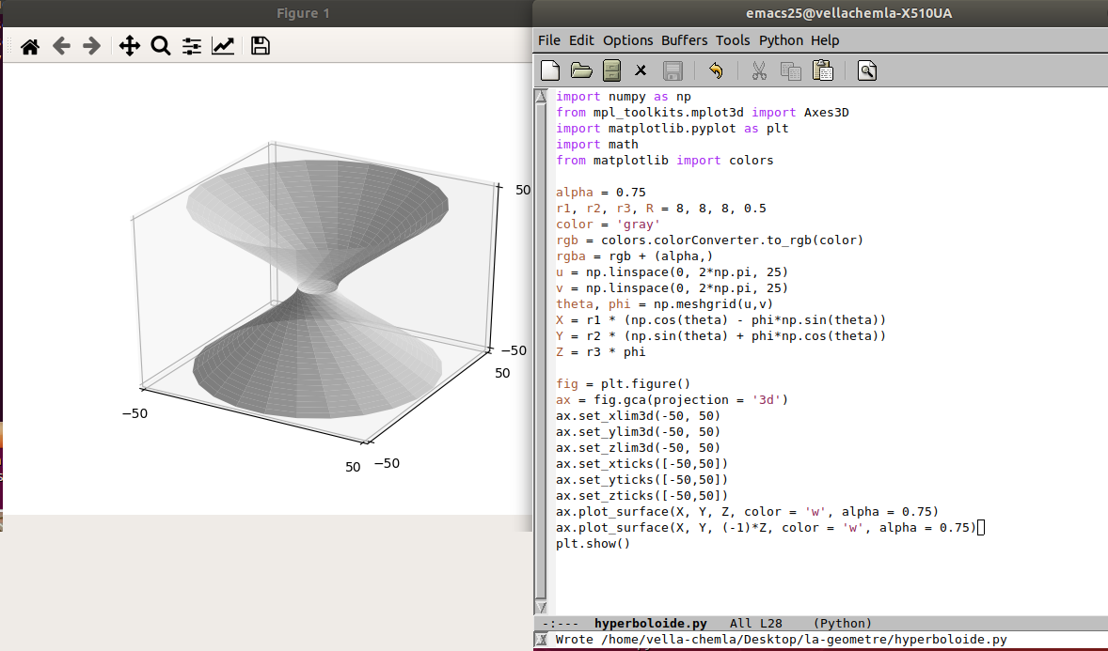Open the File menu
The image size is (1108, 651).
coord(548,40)
